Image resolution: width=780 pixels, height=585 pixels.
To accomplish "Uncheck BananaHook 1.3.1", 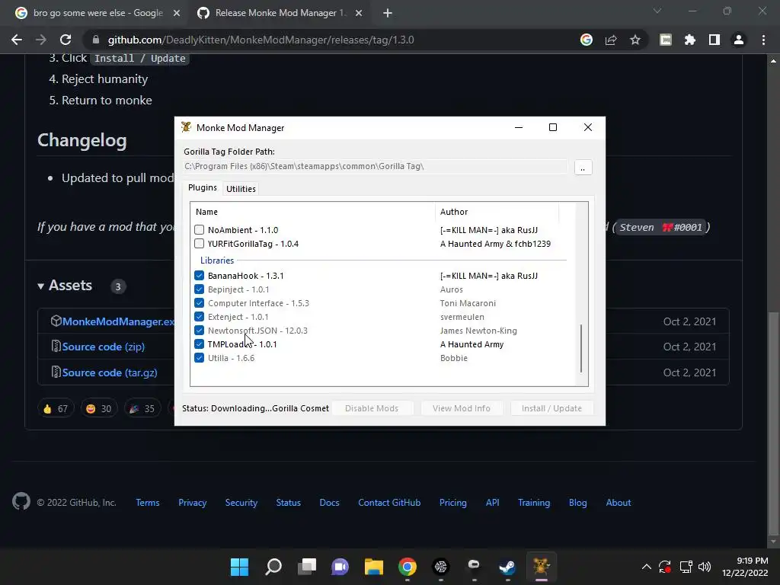I will (x=199, y=276).
